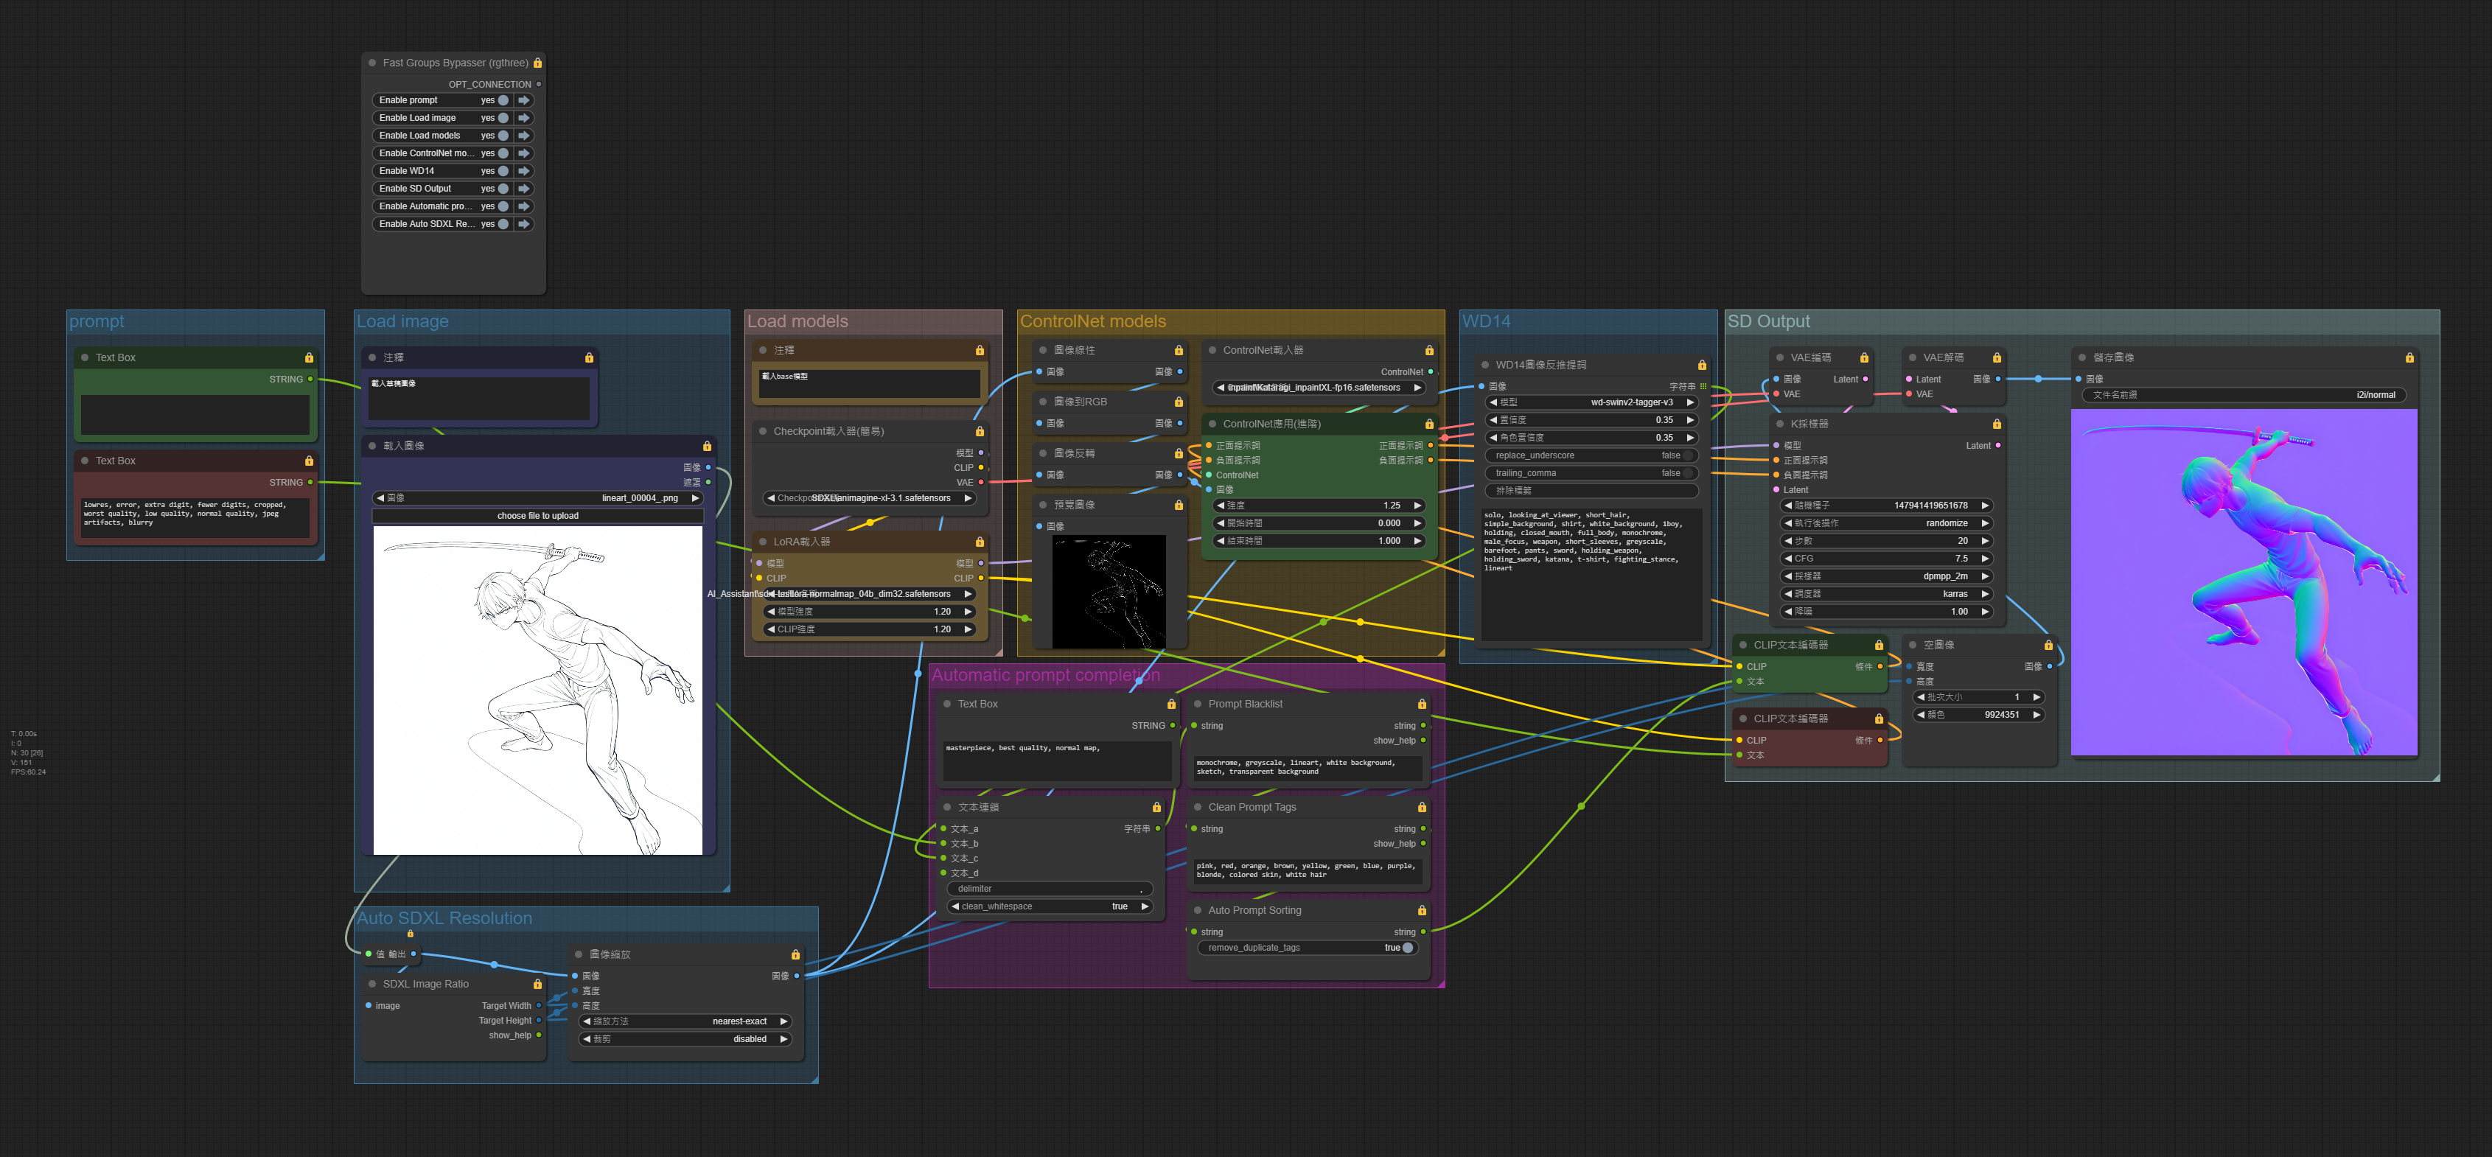Click the lock icon on VAE編碼 node
The image size is (2492, 1157).
tap(1864, 358)
